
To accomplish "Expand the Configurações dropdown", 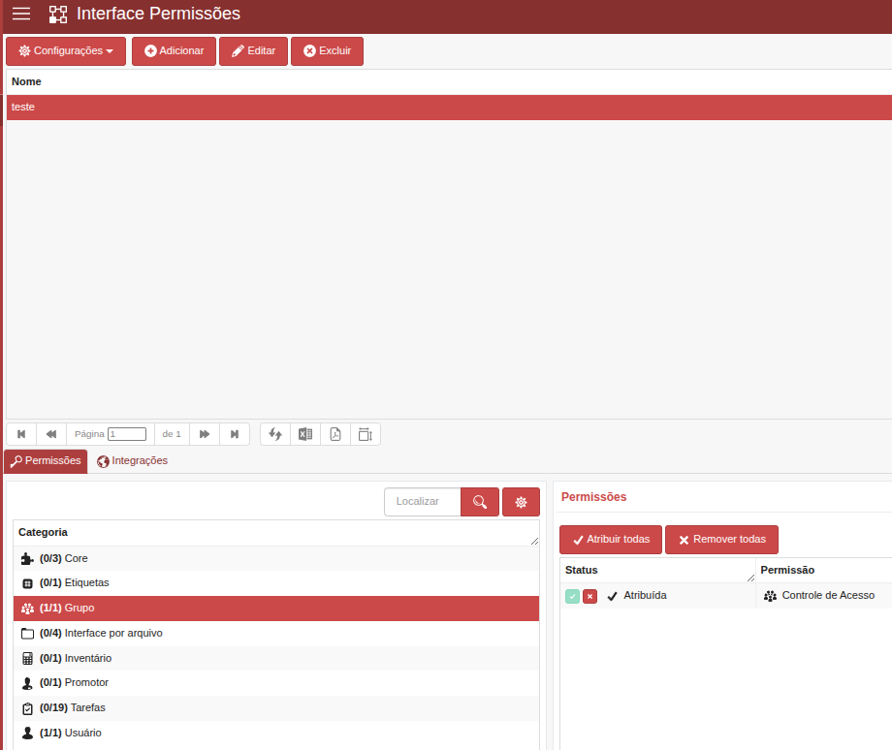I will pos(66,51).
